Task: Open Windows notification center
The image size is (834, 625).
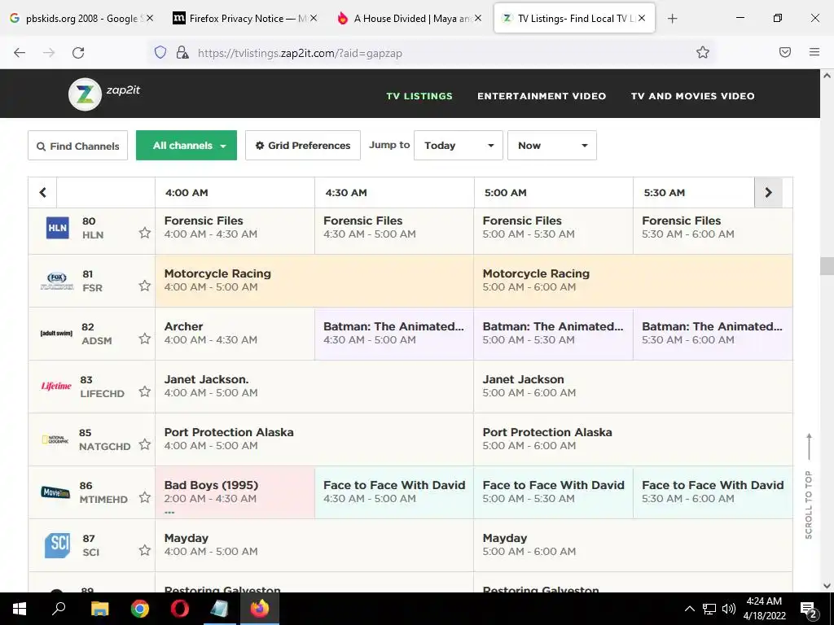Action: pos(809,609)
